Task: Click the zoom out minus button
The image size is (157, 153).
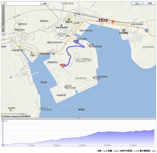Action: tap(3, 3)
